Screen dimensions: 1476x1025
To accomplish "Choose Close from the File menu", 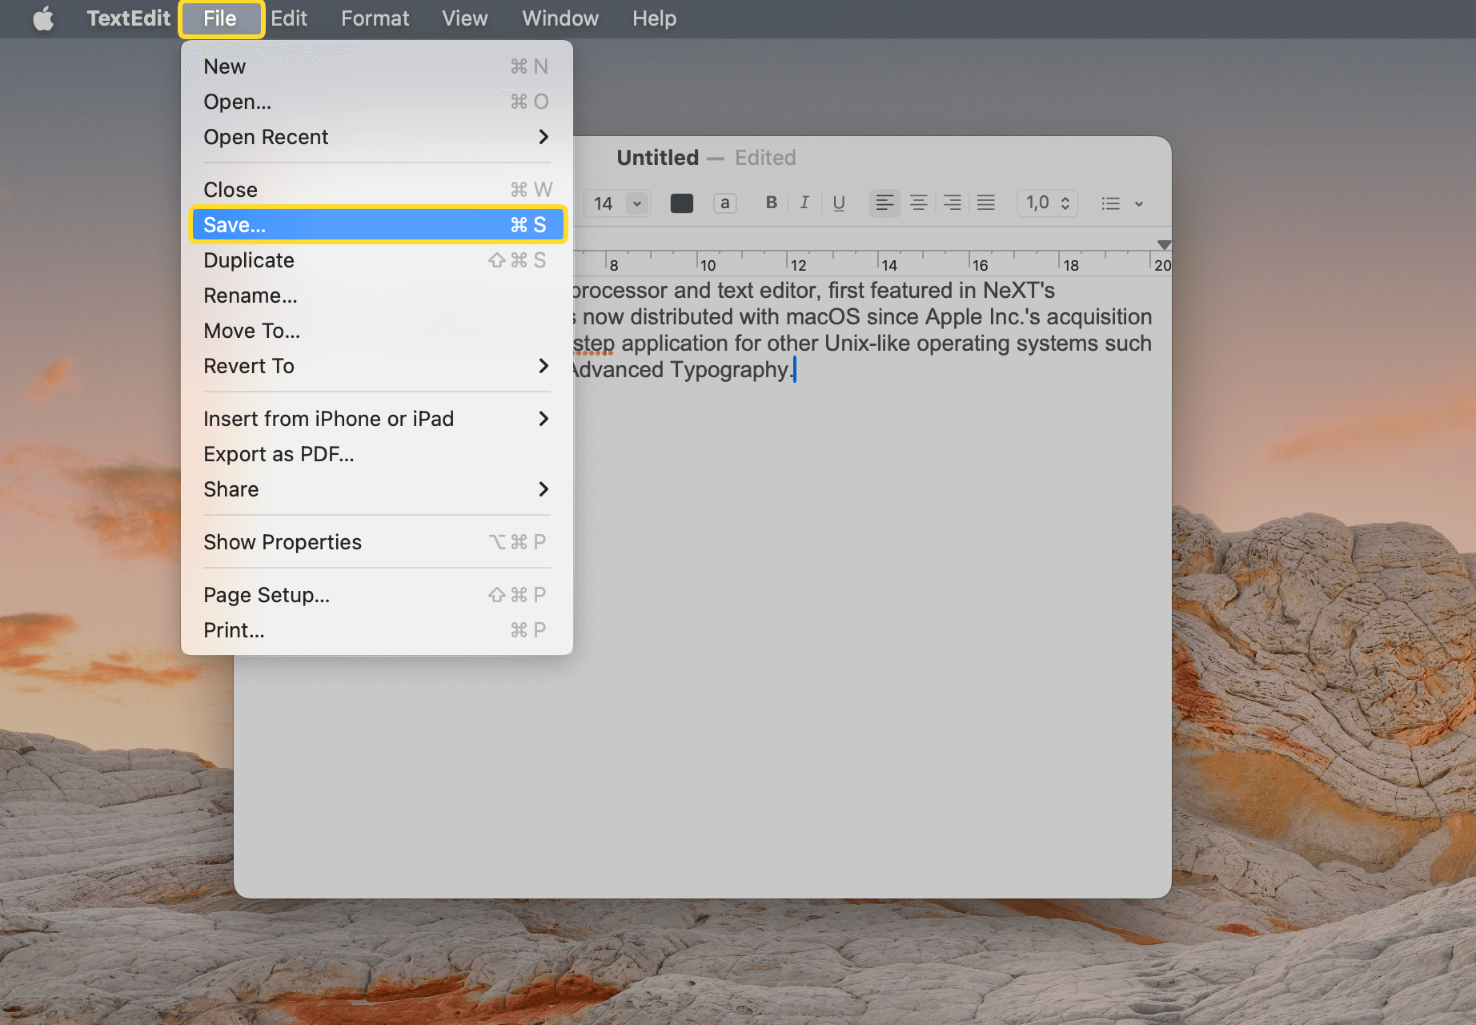I will click(x=377, y=190).
